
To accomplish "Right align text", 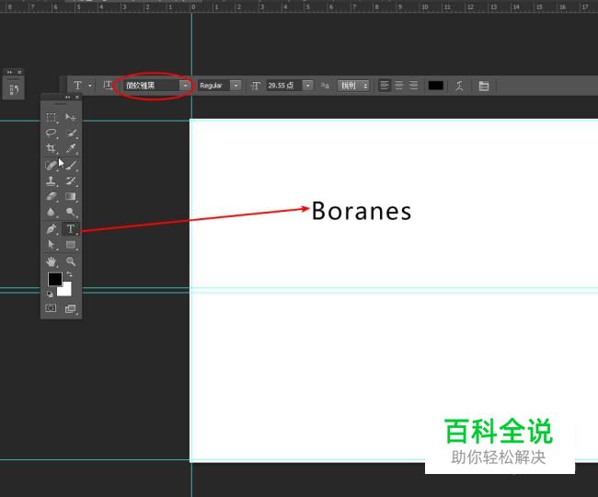I will pos(413,86).
